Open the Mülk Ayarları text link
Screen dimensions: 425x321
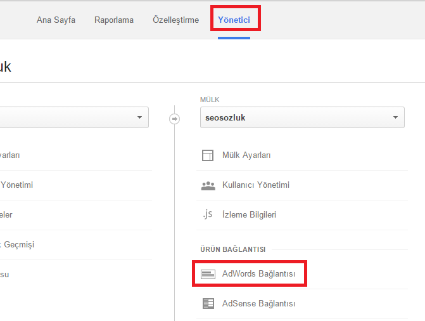pos(246,155)
